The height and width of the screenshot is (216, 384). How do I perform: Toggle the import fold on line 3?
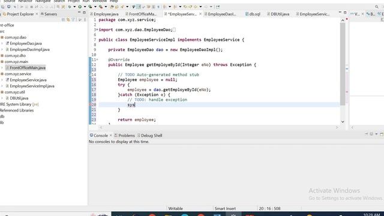[x=97, y=29]
